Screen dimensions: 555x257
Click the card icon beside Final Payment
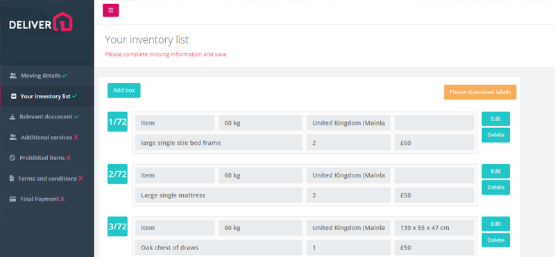tap(12, 199)
